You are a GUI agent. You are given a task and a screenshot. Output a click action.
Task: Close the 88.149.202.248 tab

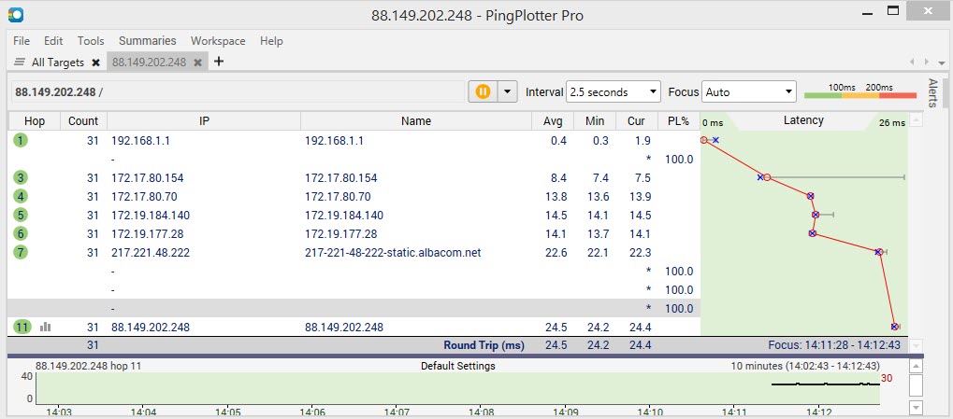pos(197,62)
